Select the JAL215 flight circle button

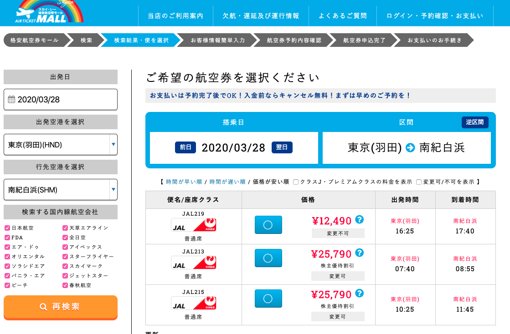268,299
